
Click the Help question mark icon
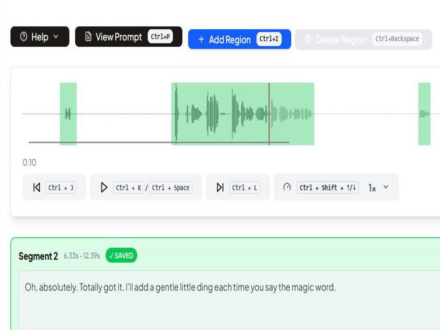click(24, 37)
